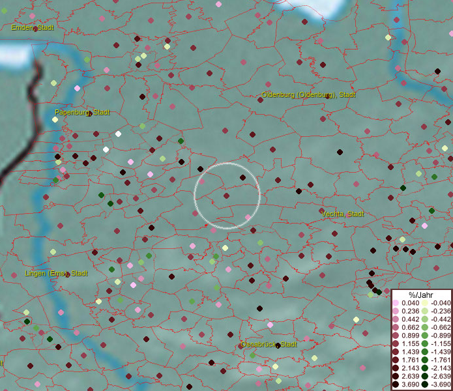Select the swatch next to 0.899
The height and width of the screenshot is (391, 453).
coord(396,336)
